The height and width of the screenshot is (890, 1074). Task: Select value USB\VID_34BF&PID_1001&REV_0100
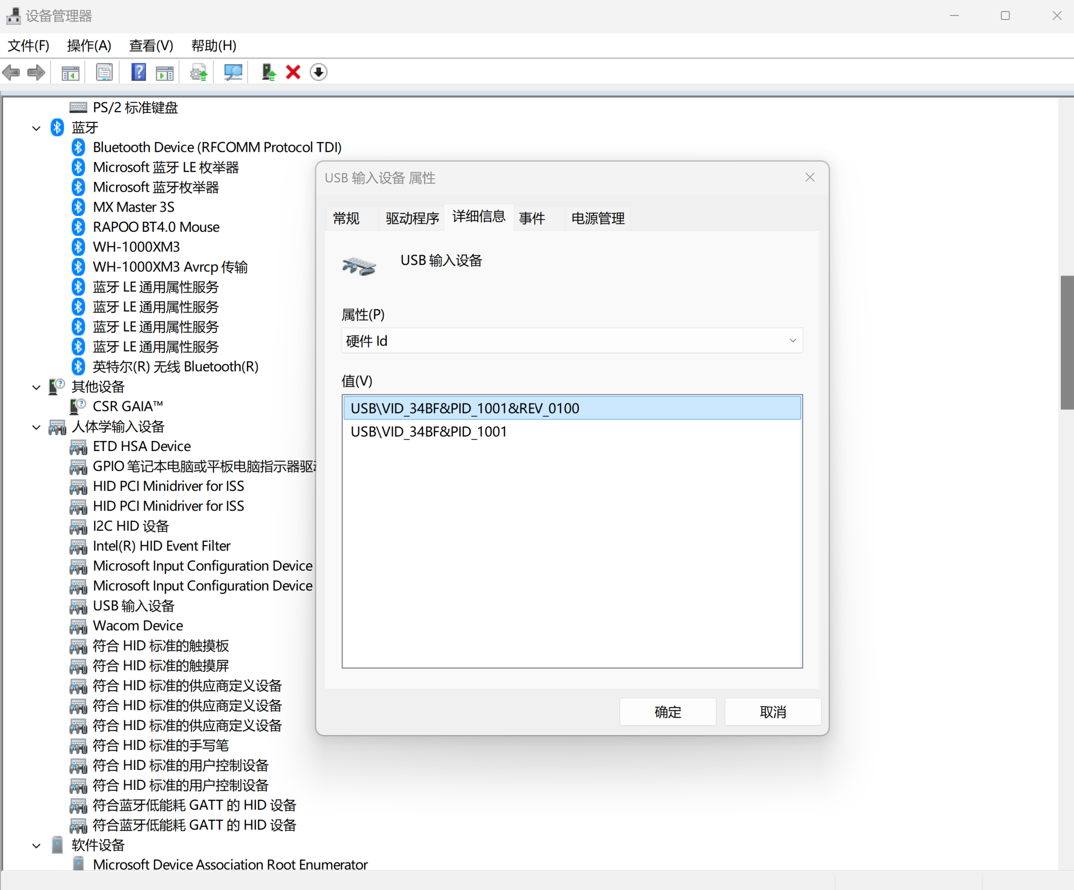click(572, 408)
